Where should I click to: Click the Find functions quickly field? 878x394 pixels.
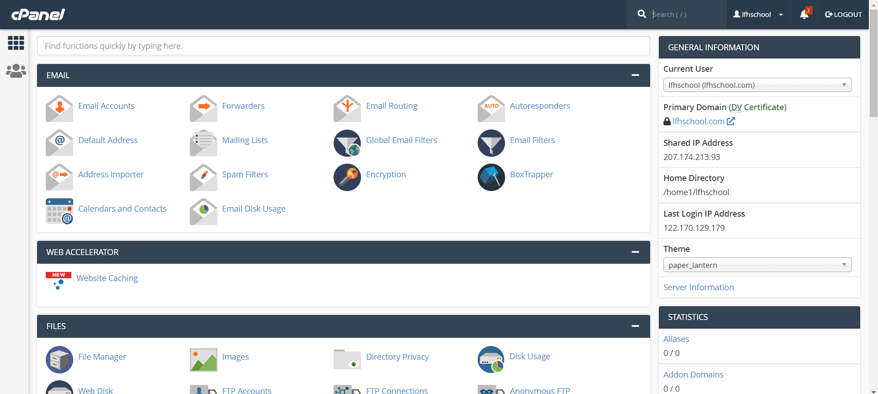344,46
